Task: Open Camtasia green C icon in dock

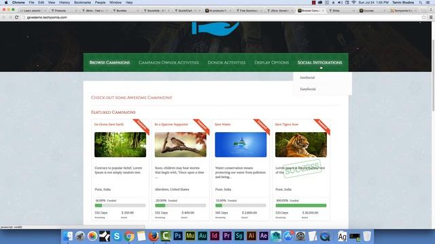Action: 166,236
